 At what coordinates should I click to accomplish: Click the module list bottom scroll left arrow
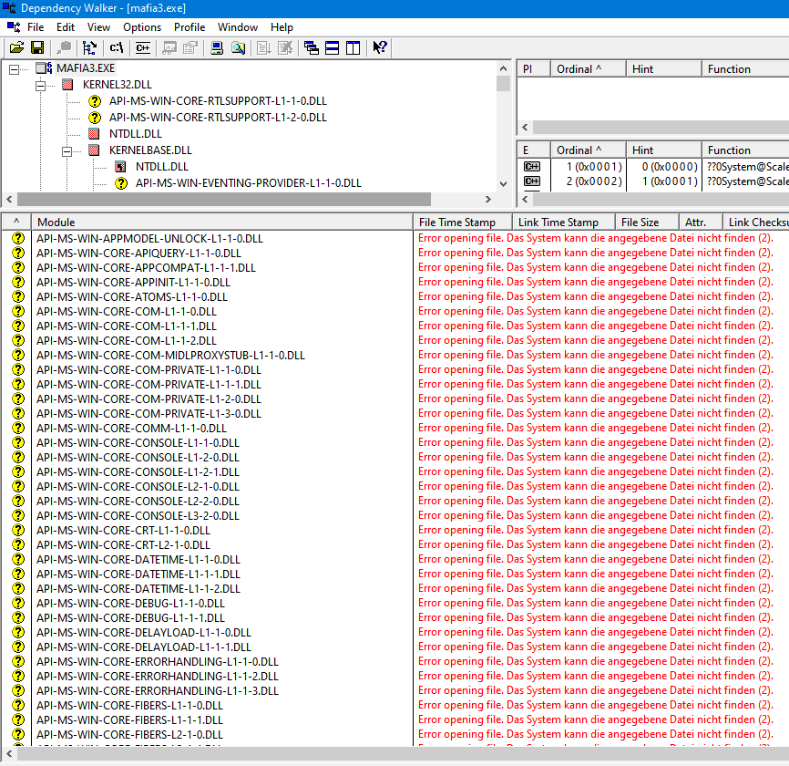click(8, 754)
